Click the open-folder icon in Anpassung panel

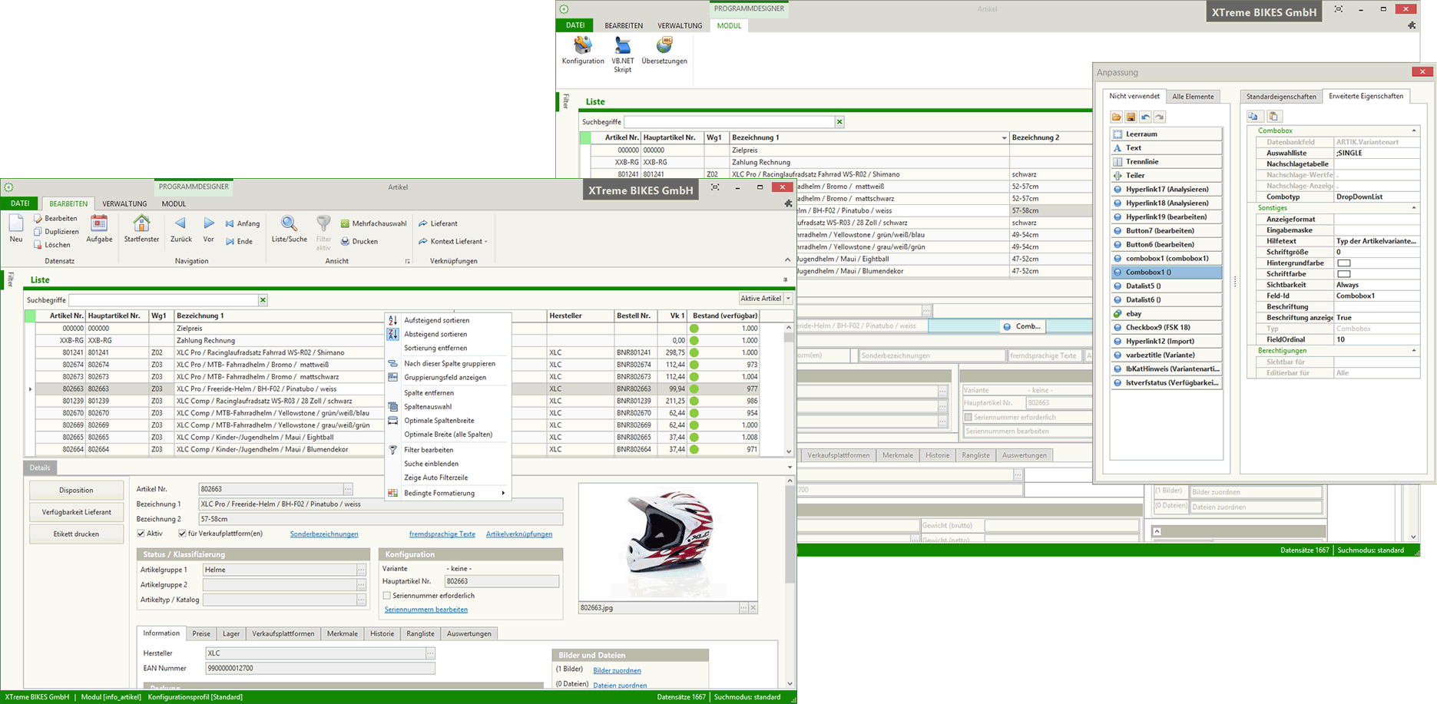(1117, 117)
